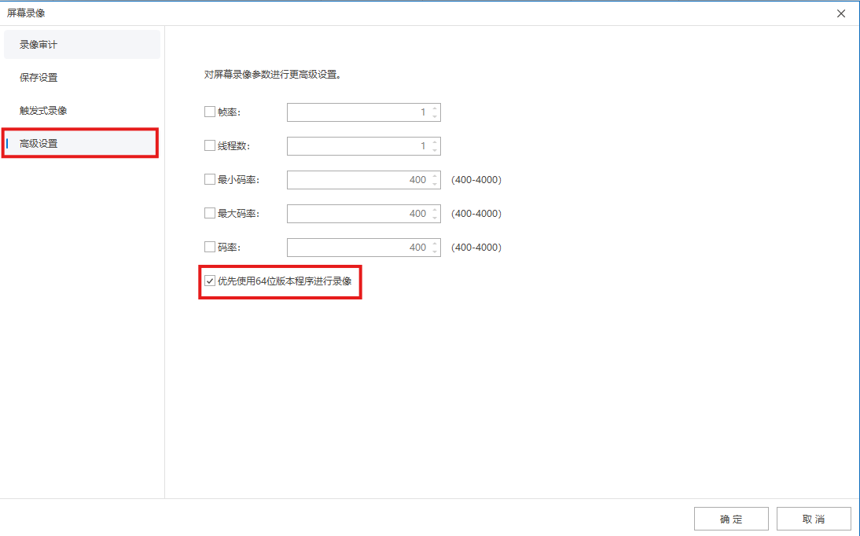The image size is (860, 536).
Task: Decrease 线程数 value with down arrow
Action: 435,150
